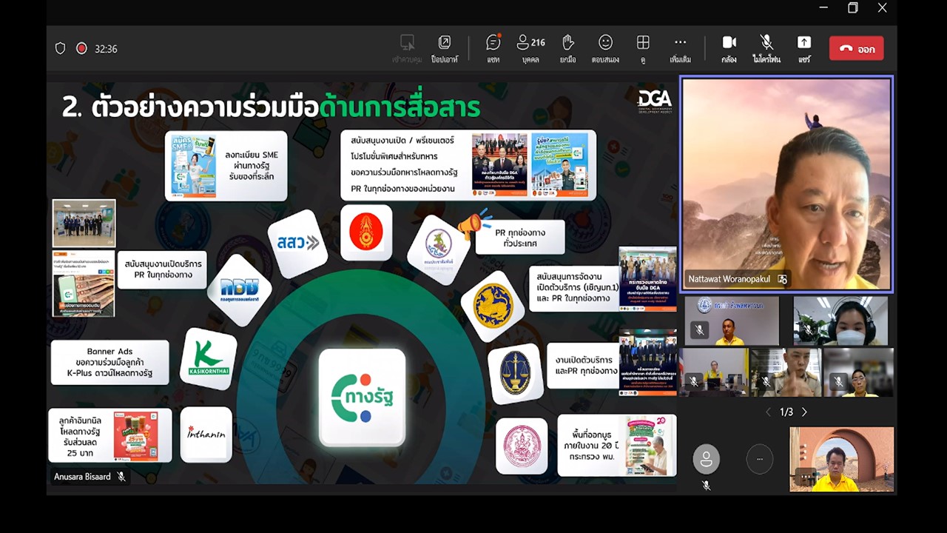This screenshot has height=533, width=947.
Task: Click muted mic icon on the officer's tile
Action: pos(766,382)
